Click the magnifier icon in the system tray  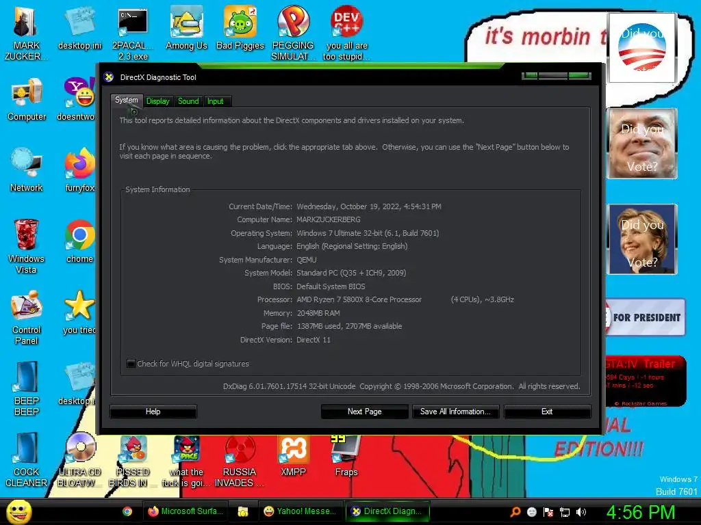(x=515, y=512)
